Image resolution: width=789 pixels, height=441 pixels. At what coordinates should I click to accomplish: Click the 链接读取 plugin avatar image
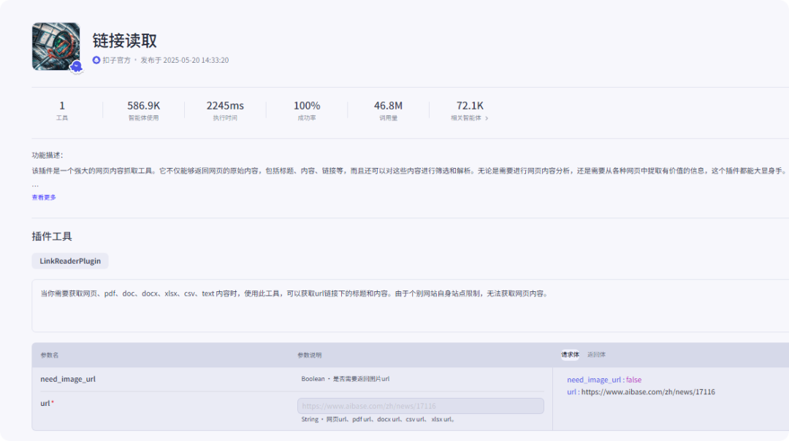click(56, 46)
